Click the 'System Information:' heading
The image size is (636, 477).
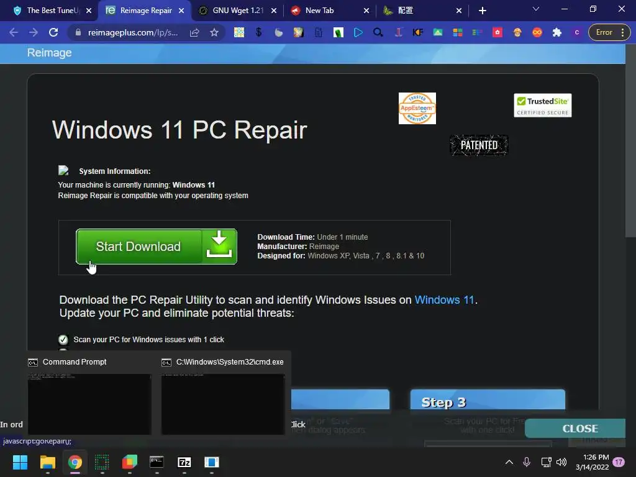pyautogui.click(x=114, y=171)
